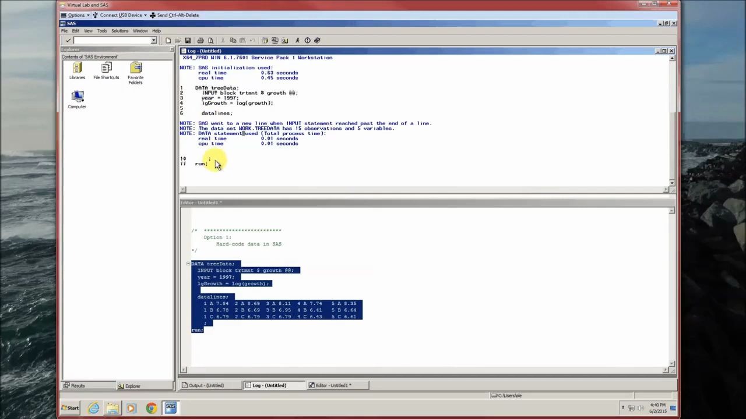This screenshot has height=419, width=746.
Task: Open the Favorite Folders icon in Explorer
Action: (x=135, y=74)
